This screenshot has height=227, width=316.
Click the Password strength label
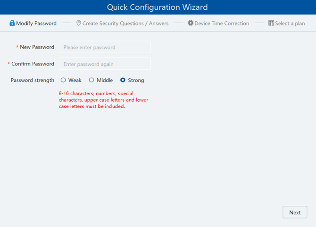pos(33,80)
